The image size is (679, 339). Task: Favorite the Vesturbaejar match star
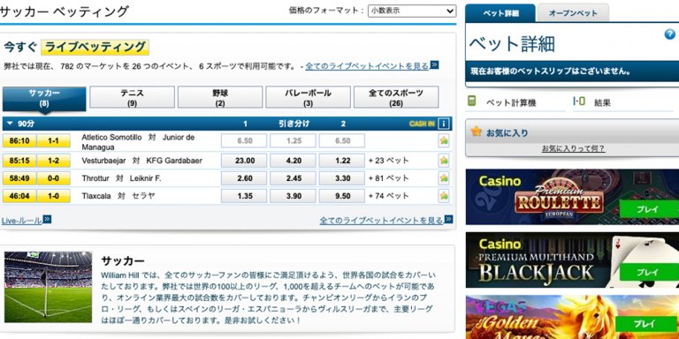pyautogui.click(x=444, y=161)
